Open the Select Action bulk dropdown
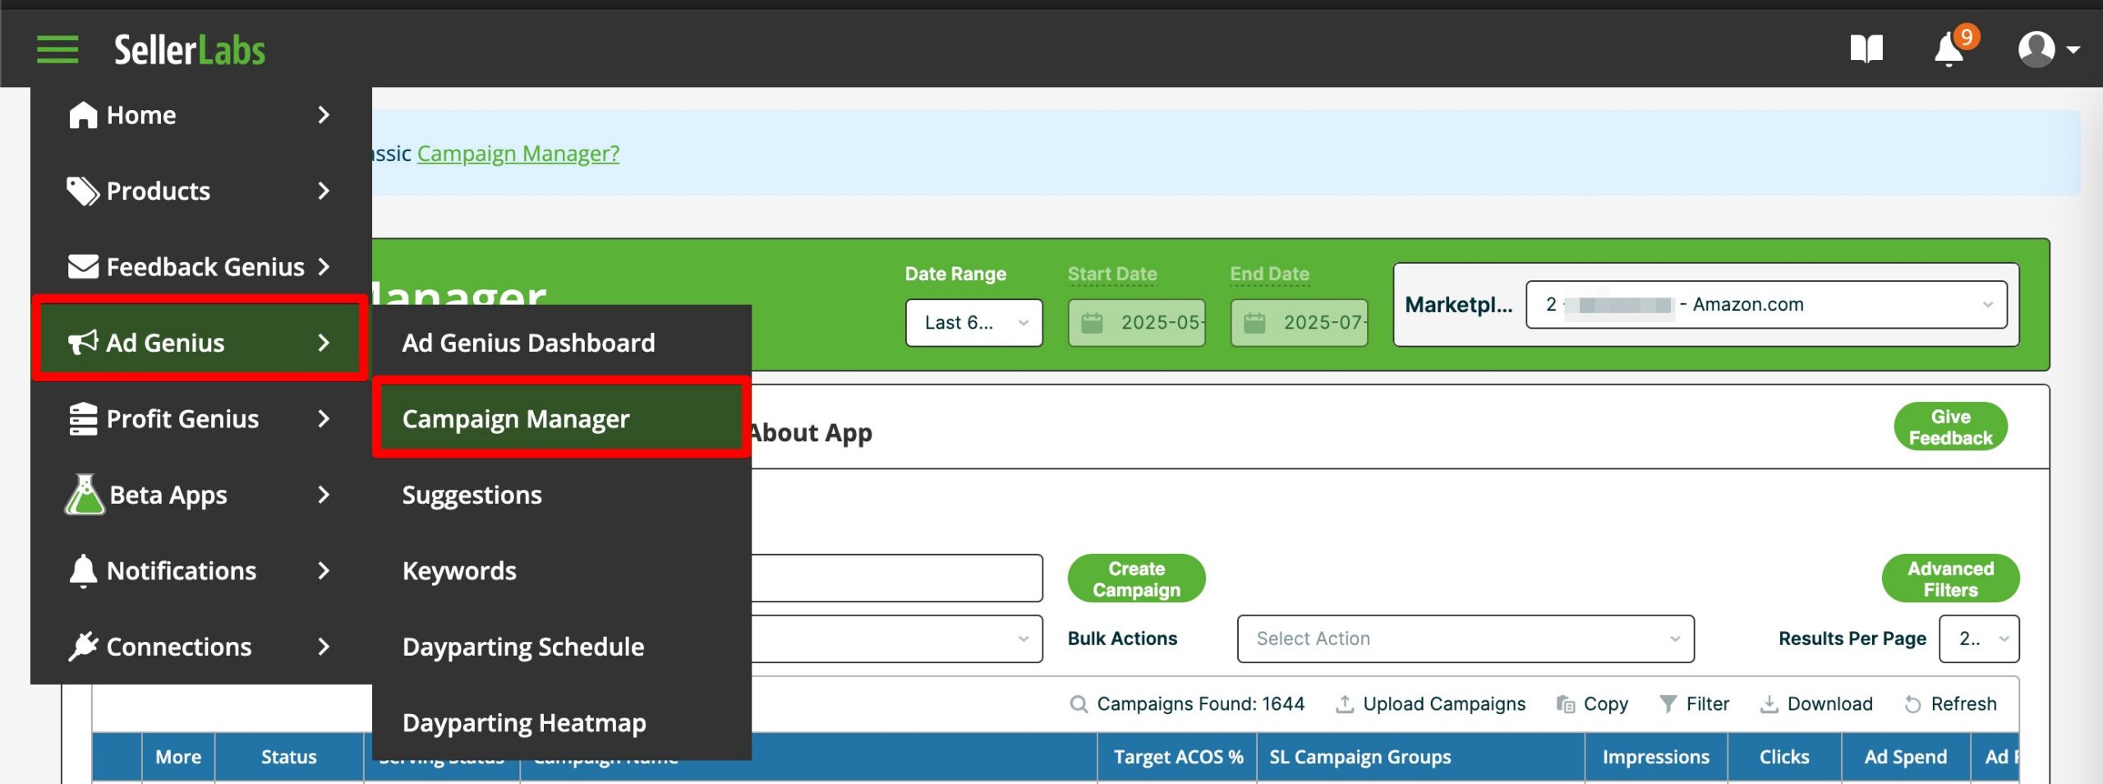 (1466, 639)
